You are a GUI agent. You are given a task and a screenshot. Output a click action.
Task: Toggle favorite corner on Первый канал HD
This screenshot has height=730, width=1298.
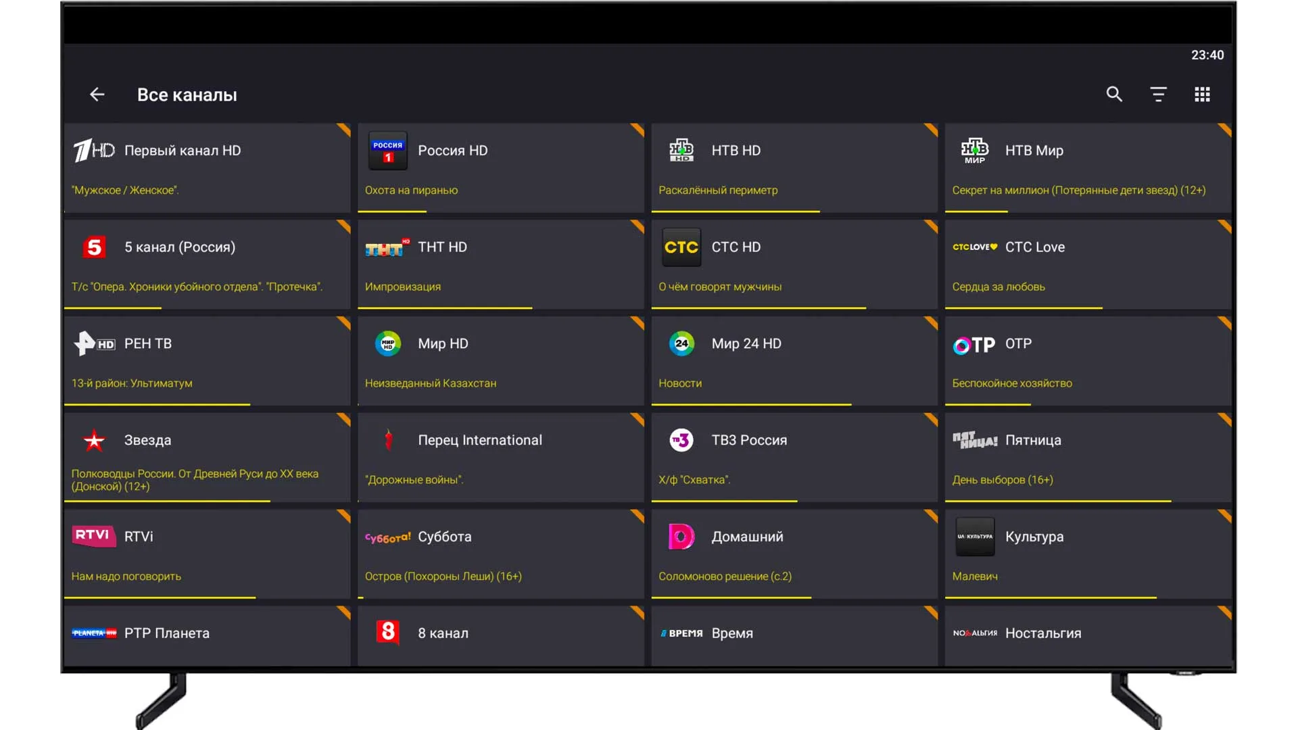(345, 128)
